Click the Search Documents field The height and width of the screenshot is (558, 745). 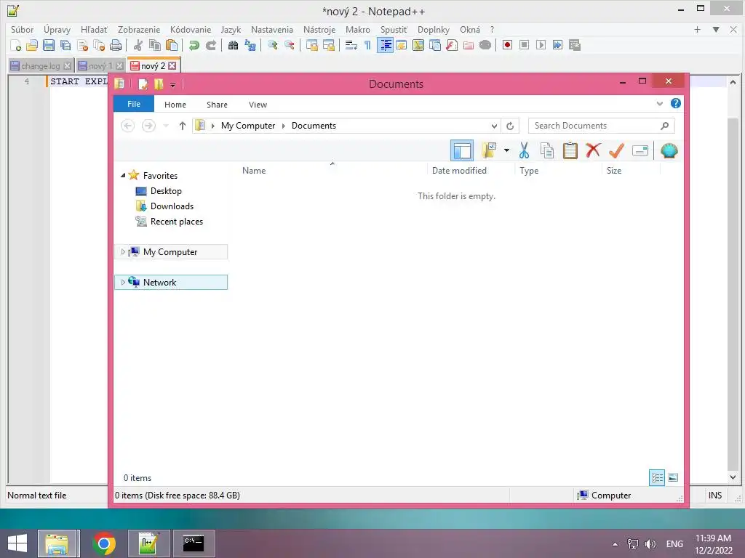pyautogui.click(x=601, y=126)
